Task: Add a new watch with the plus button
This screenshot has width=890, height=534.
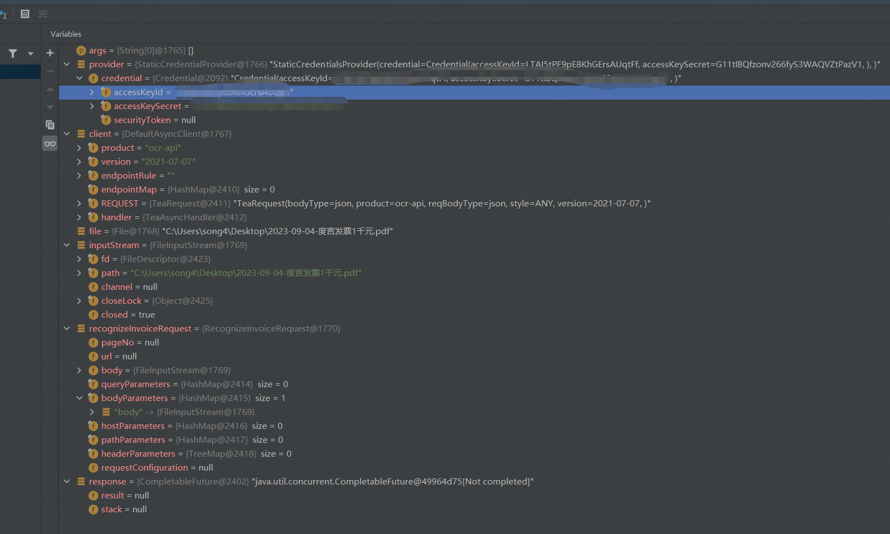Action: [x=50, y=53]
